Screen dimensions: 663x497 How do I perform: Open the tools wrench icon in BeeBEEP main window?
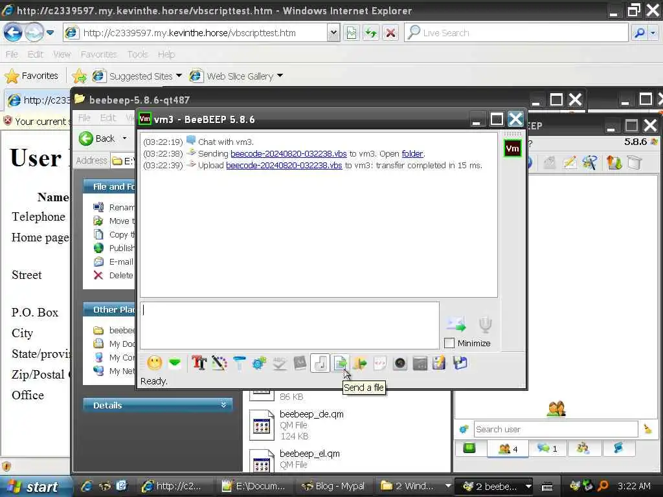590,162
